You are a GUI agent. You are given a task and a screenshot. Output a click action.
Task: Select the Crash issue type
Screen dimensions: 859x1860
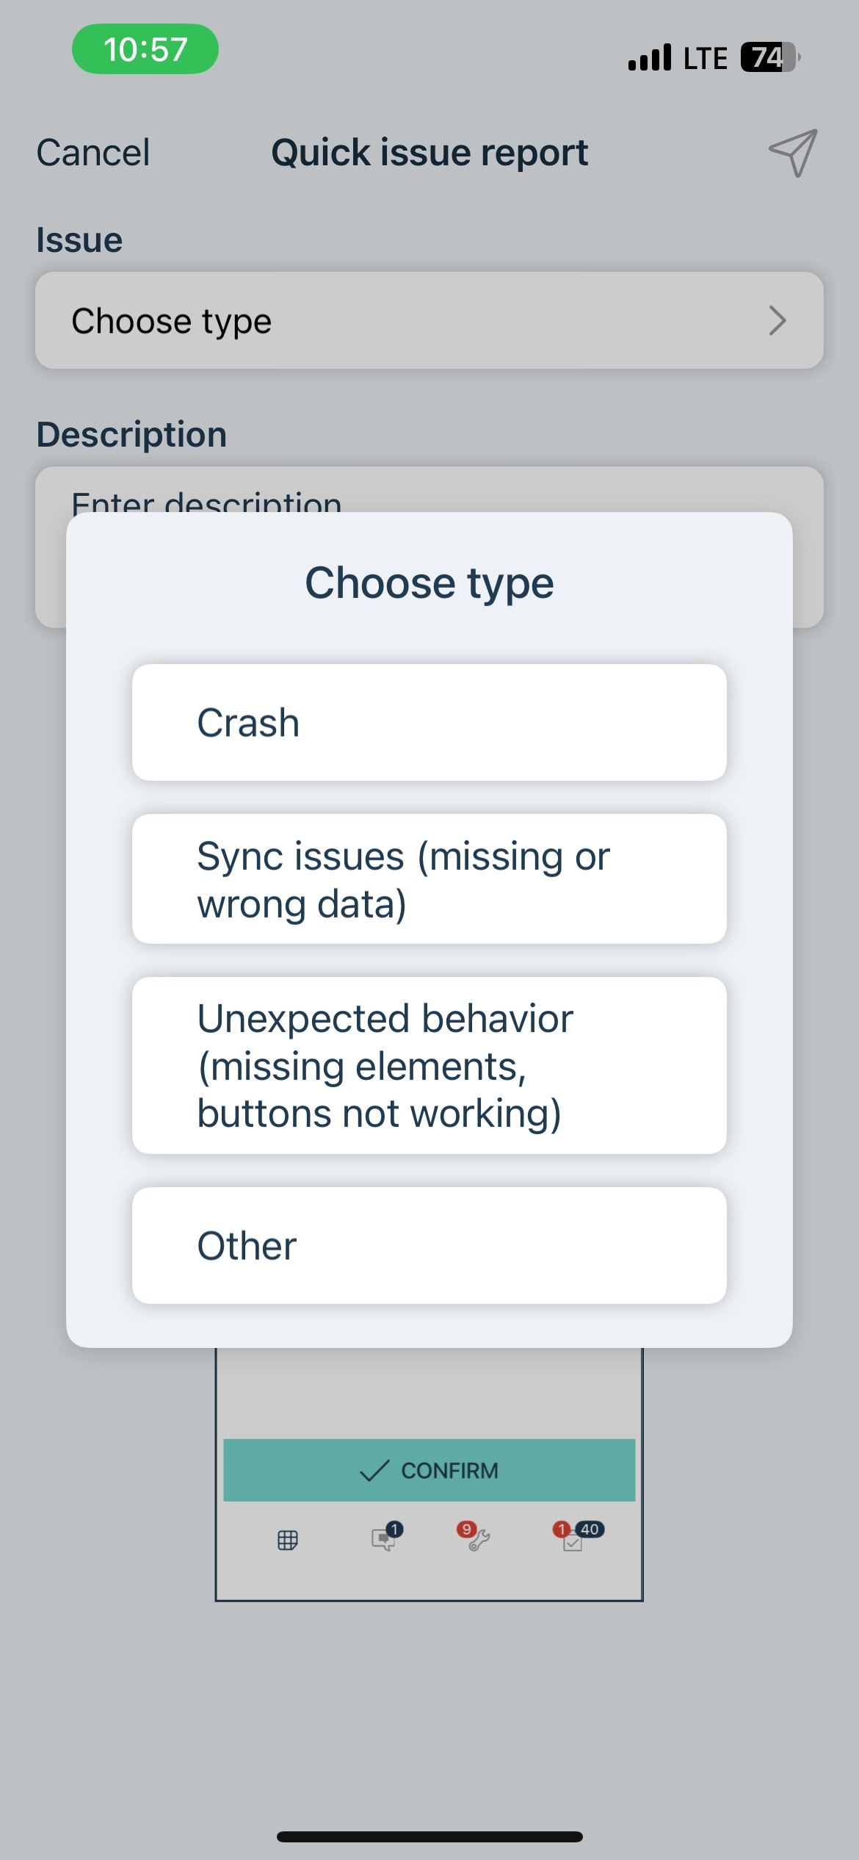pyautogui.click(x=429, y=722)
